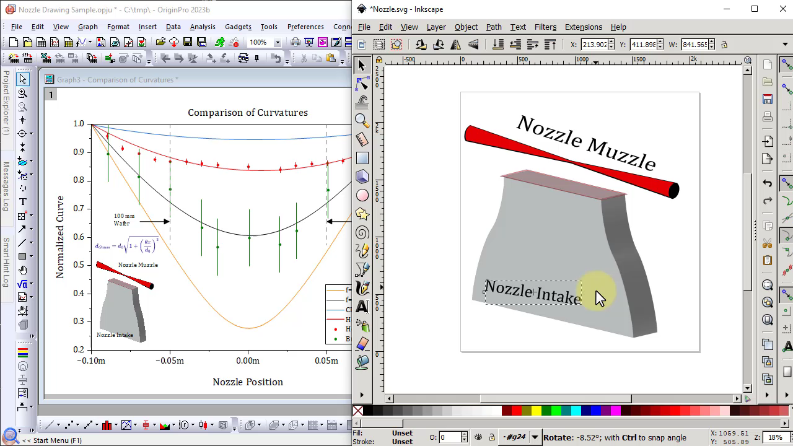The width and height of the screenshot is (793, 446).
Task: Lower selection to bottom in Inkscape
Action: click(497, 45)
